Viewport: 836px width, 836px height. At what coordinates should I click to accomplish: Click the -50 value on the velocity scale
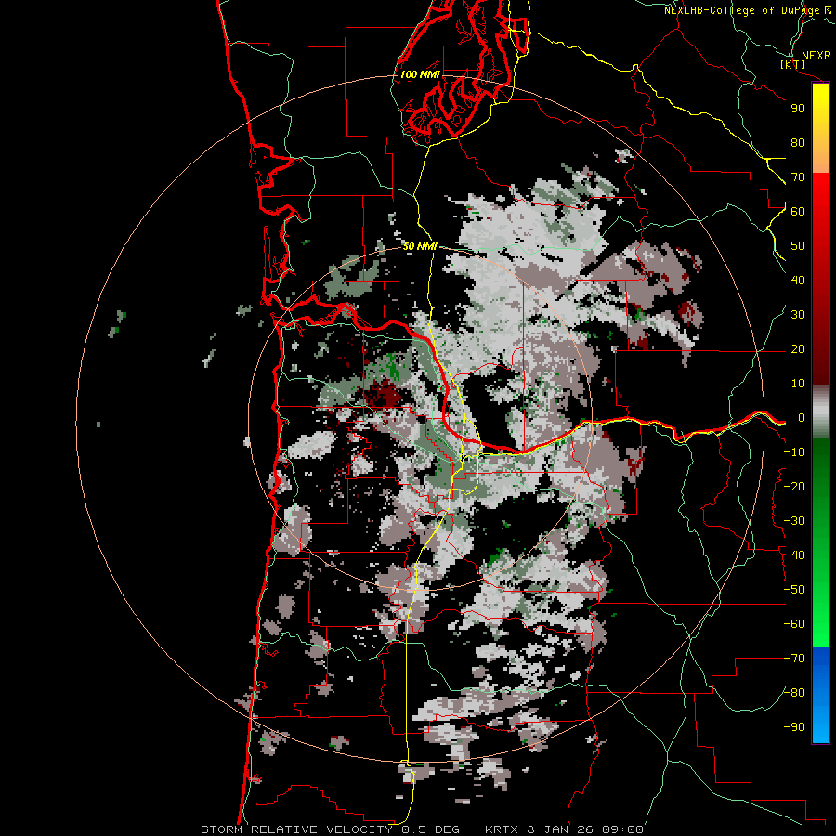(x=794, y=590)
